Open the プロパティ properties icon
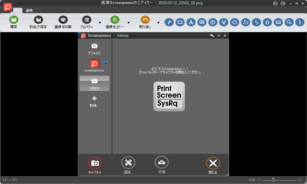Screen dimensions: 307x184 tap(86, 20)
